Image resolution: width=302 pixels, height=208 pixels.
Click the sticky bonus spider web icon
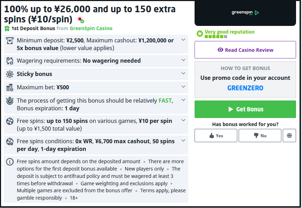(x=10, y=74)
